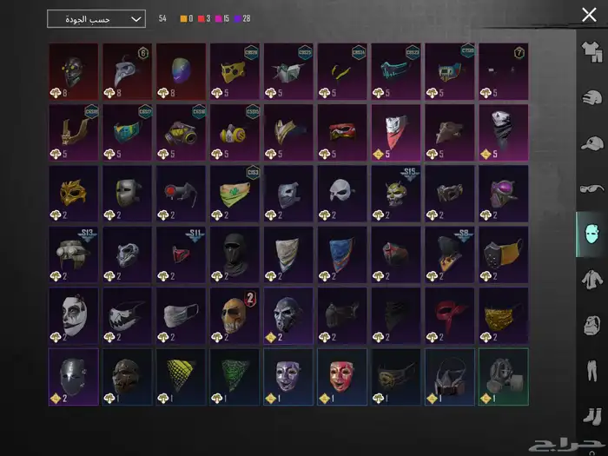This screenshot has width=608, height=456.
Task: Select the plague doctor beak mask
Action: 127,71
